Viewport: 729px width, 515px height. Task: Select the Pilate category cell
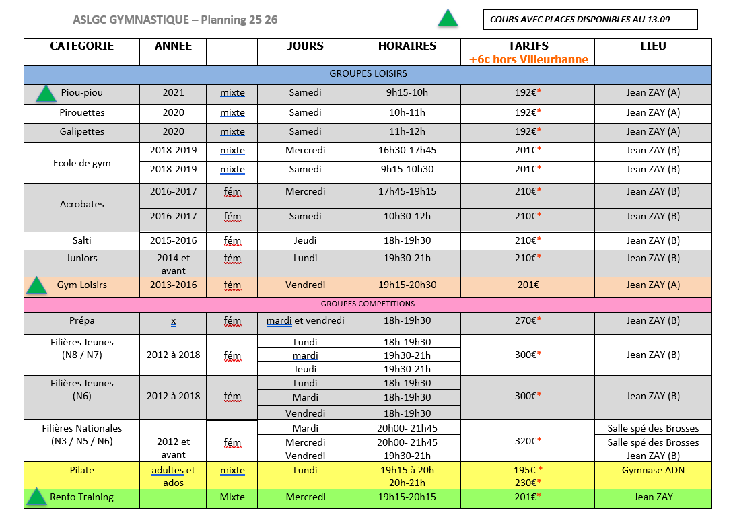(x=81, y=470)
